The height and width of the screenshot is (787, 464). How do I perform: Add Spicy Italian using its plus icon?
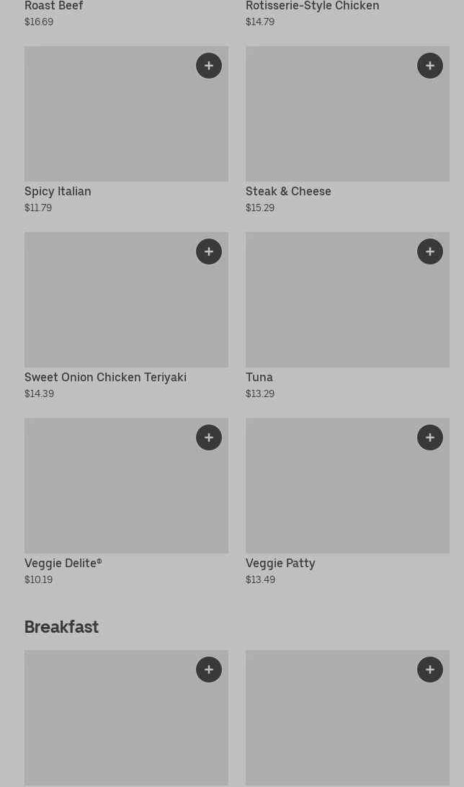209,66
